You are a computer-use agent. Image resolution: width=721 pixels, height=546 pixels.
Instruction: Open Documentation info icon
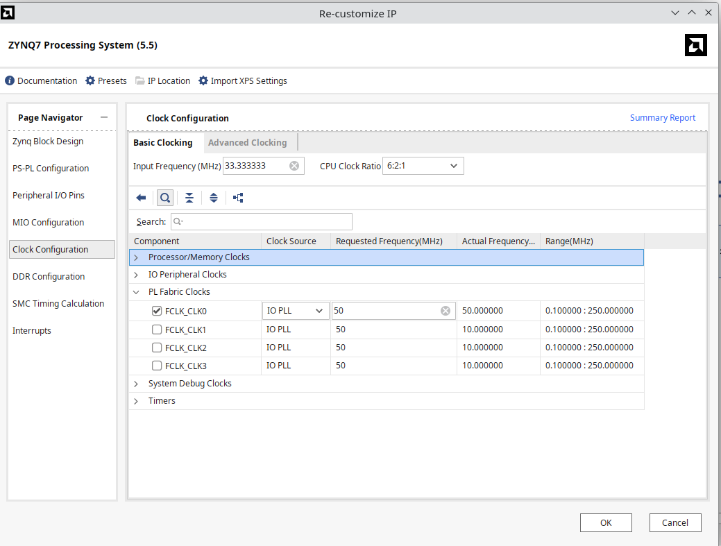click(x=10, y=81)
